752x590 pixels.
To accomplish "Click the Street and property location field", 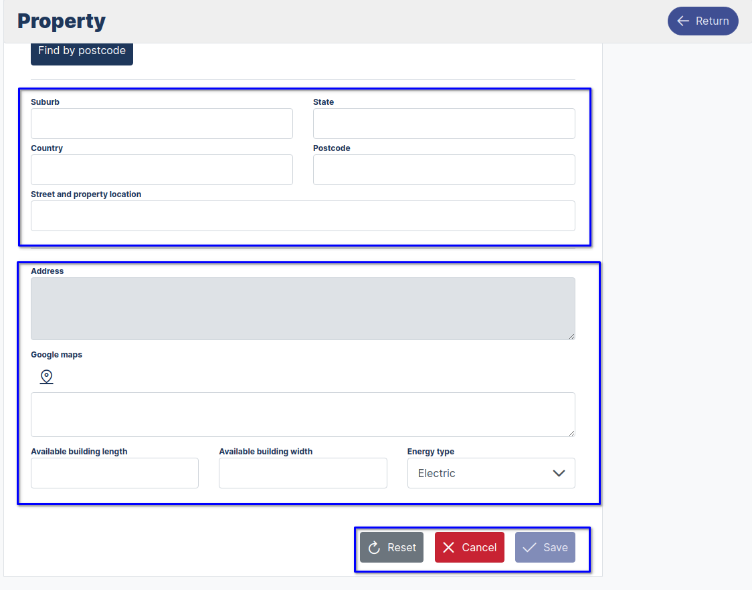I will point(302,216).
